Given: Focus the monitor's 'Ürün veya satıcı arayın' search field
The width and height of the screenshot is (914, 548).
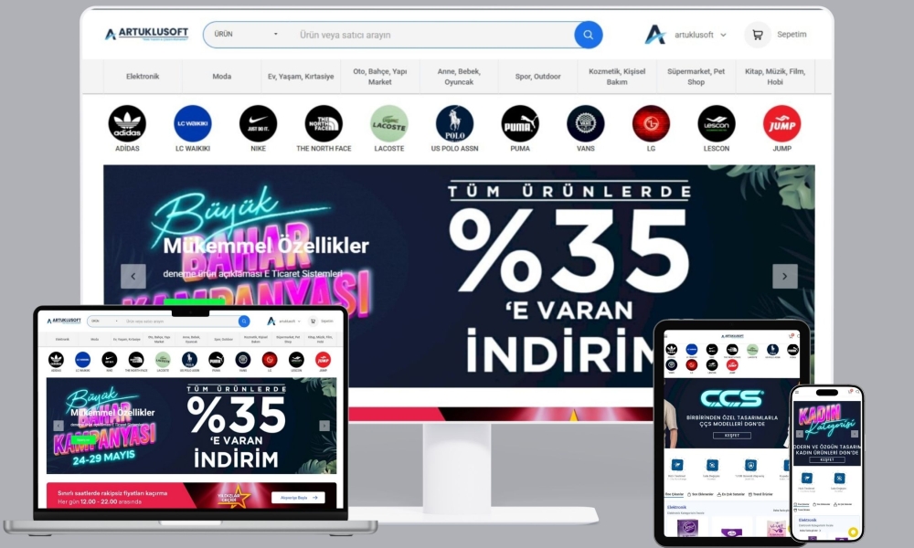Looking at the screenshot, I should point(434,35).
